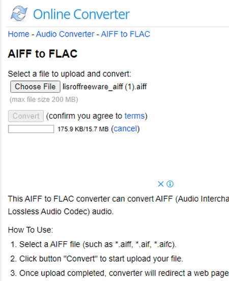This screenshot has width=229, height=281.
Task: Select the AIFF to FLAC breadcrumb link
Action: click(x=125, y=34)
